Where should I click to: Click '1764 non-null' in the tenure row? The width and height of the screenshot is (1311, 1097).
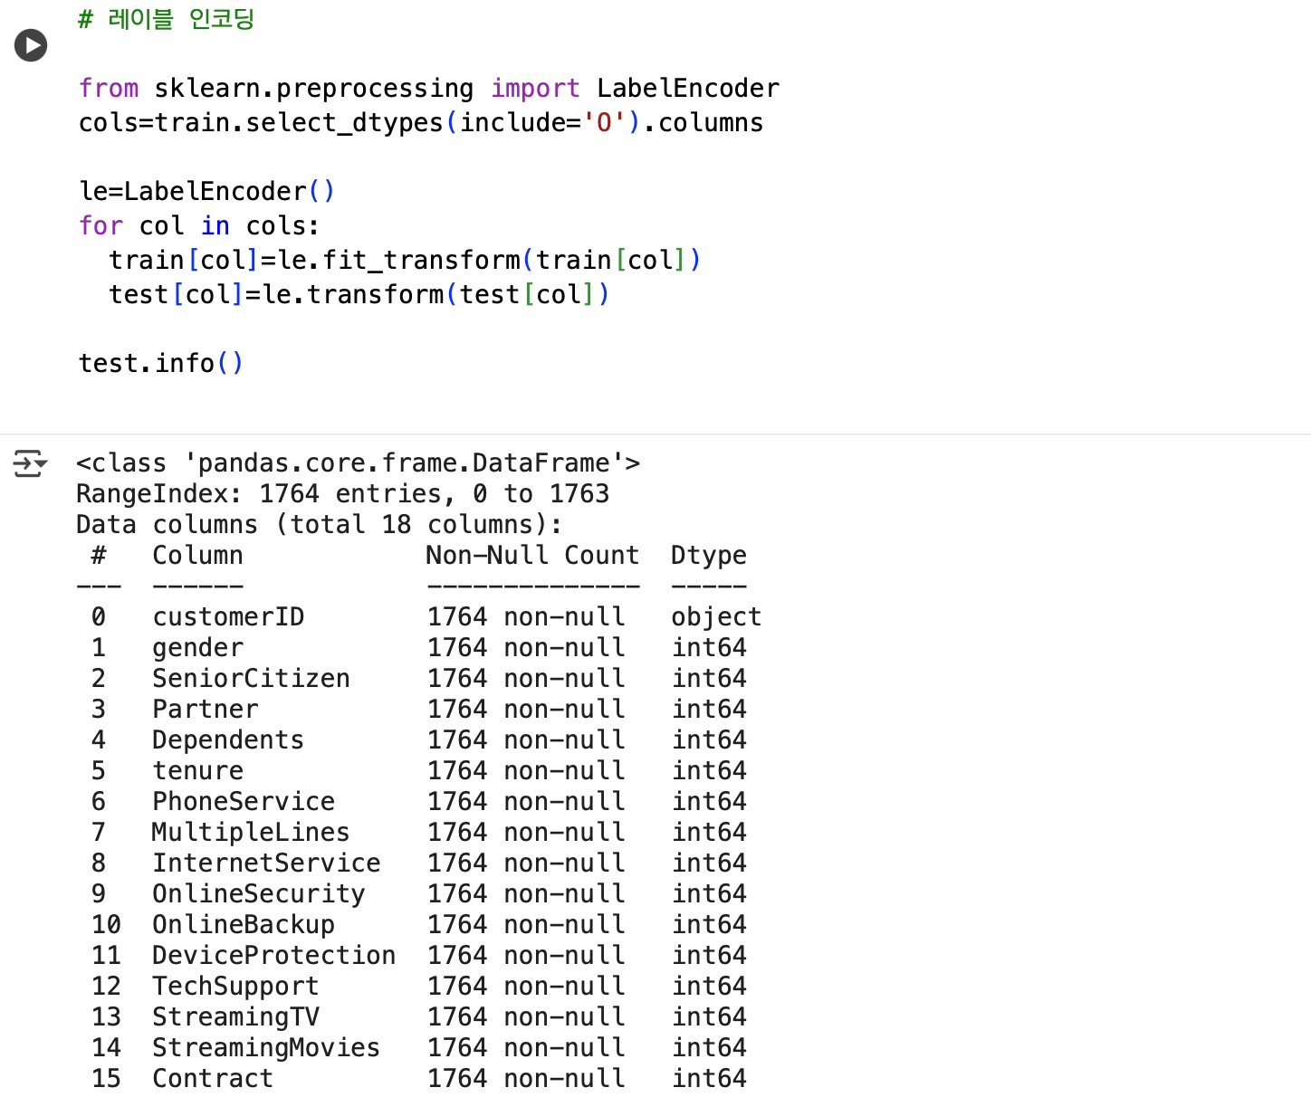point(526,771)
